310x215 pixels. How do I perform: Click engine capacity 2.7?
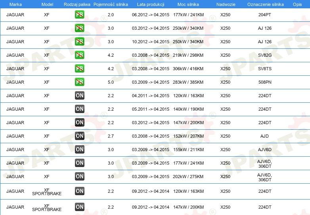(x=111, y=136)
